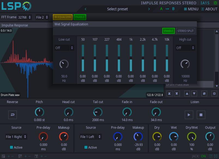219x159 pixels.
Task: Toggle the STEREO SPLIT button
Action: (x=185, y=31)
